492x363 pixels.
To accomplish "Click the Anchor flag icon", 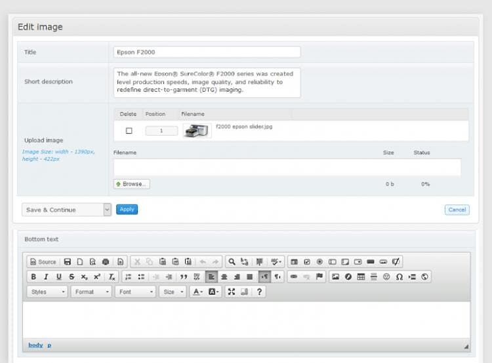I will point(319,277).
